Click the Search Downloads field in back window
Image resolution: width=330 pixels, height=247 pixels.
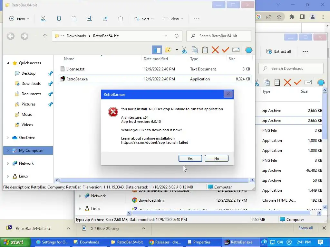click(x=291, y=69)
